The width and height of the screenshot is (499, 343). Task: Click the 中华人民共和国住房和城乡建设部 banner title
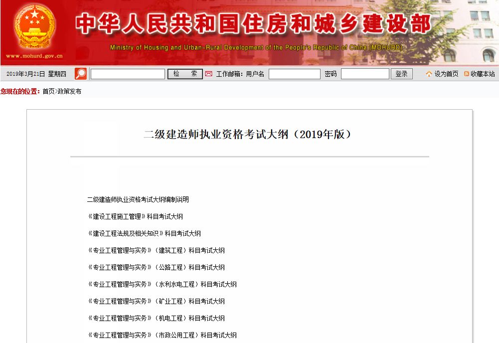click(253, 23)
